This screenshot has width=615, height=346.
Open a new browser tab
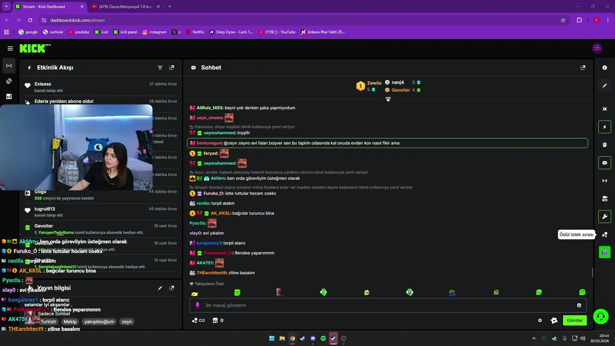point(170,7)
